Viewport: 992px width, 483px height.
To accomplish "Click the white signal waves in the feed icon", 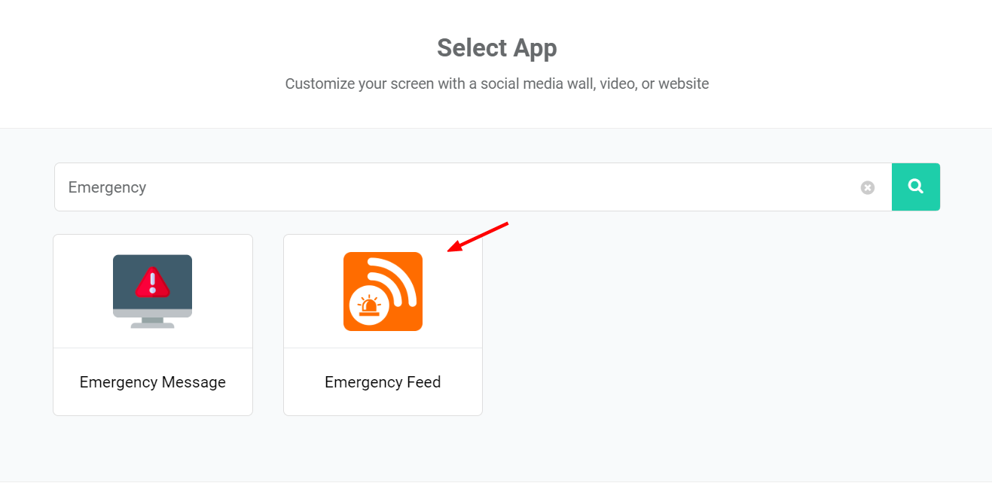I will point(395,280).
